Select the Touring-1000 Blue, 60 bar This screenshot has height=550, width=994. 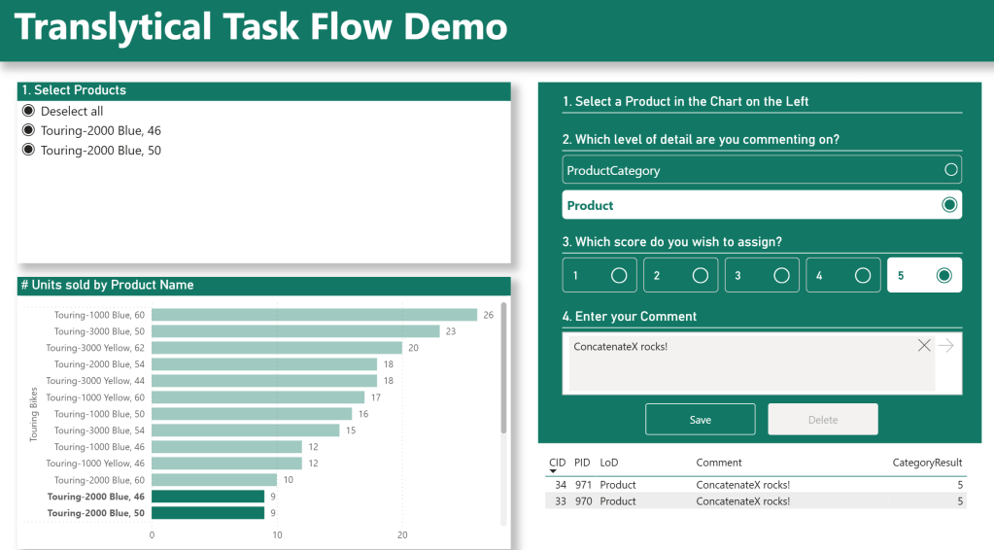(x=314, y=315)
